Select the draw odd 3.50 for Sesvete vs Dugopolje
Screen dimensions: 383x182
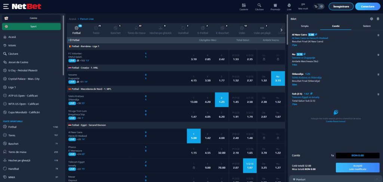point(208,78)
